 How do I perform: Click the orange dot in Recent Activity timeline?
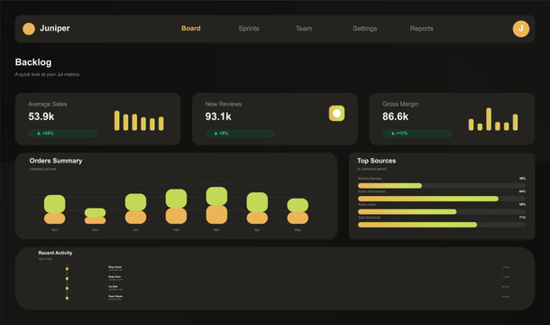pyautogui.click(x=67, y=269)
